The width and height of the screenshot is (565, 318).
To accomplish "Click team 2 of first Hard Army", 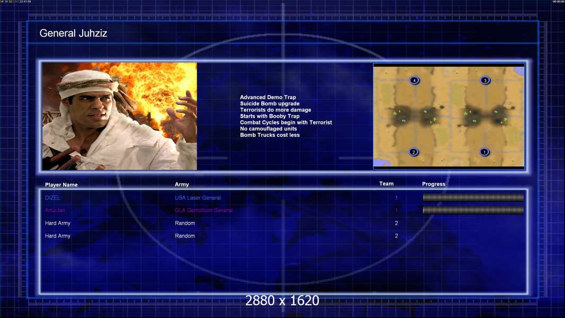I will [396, 223].
